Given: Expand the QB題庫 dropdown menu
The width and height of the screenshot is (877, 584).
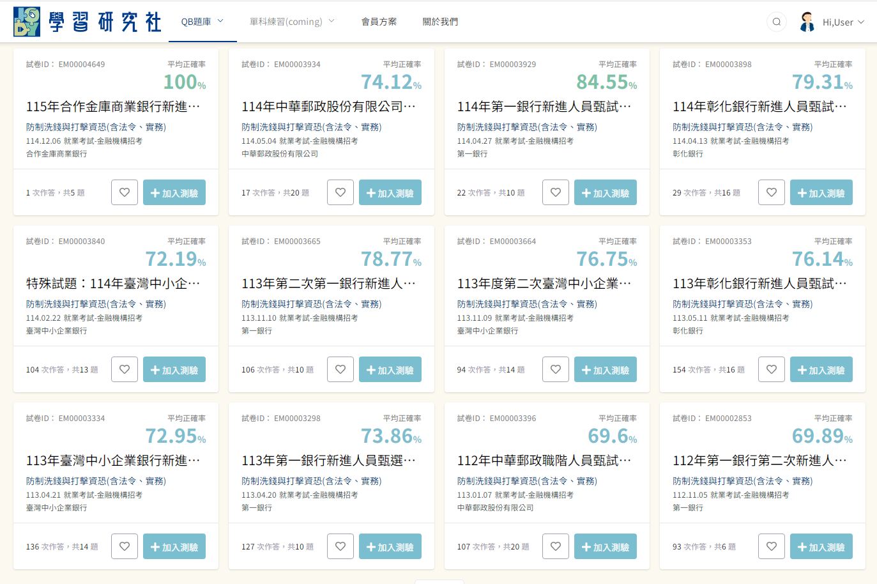Looking at the screenshot, I should 202,22.
